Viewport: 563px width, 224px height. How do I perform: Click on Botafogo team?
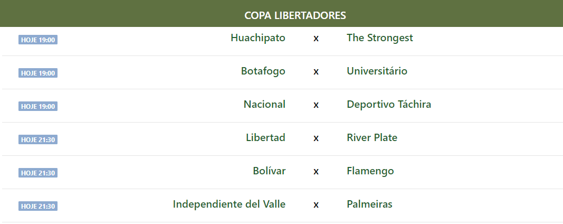tap(263, 71)
